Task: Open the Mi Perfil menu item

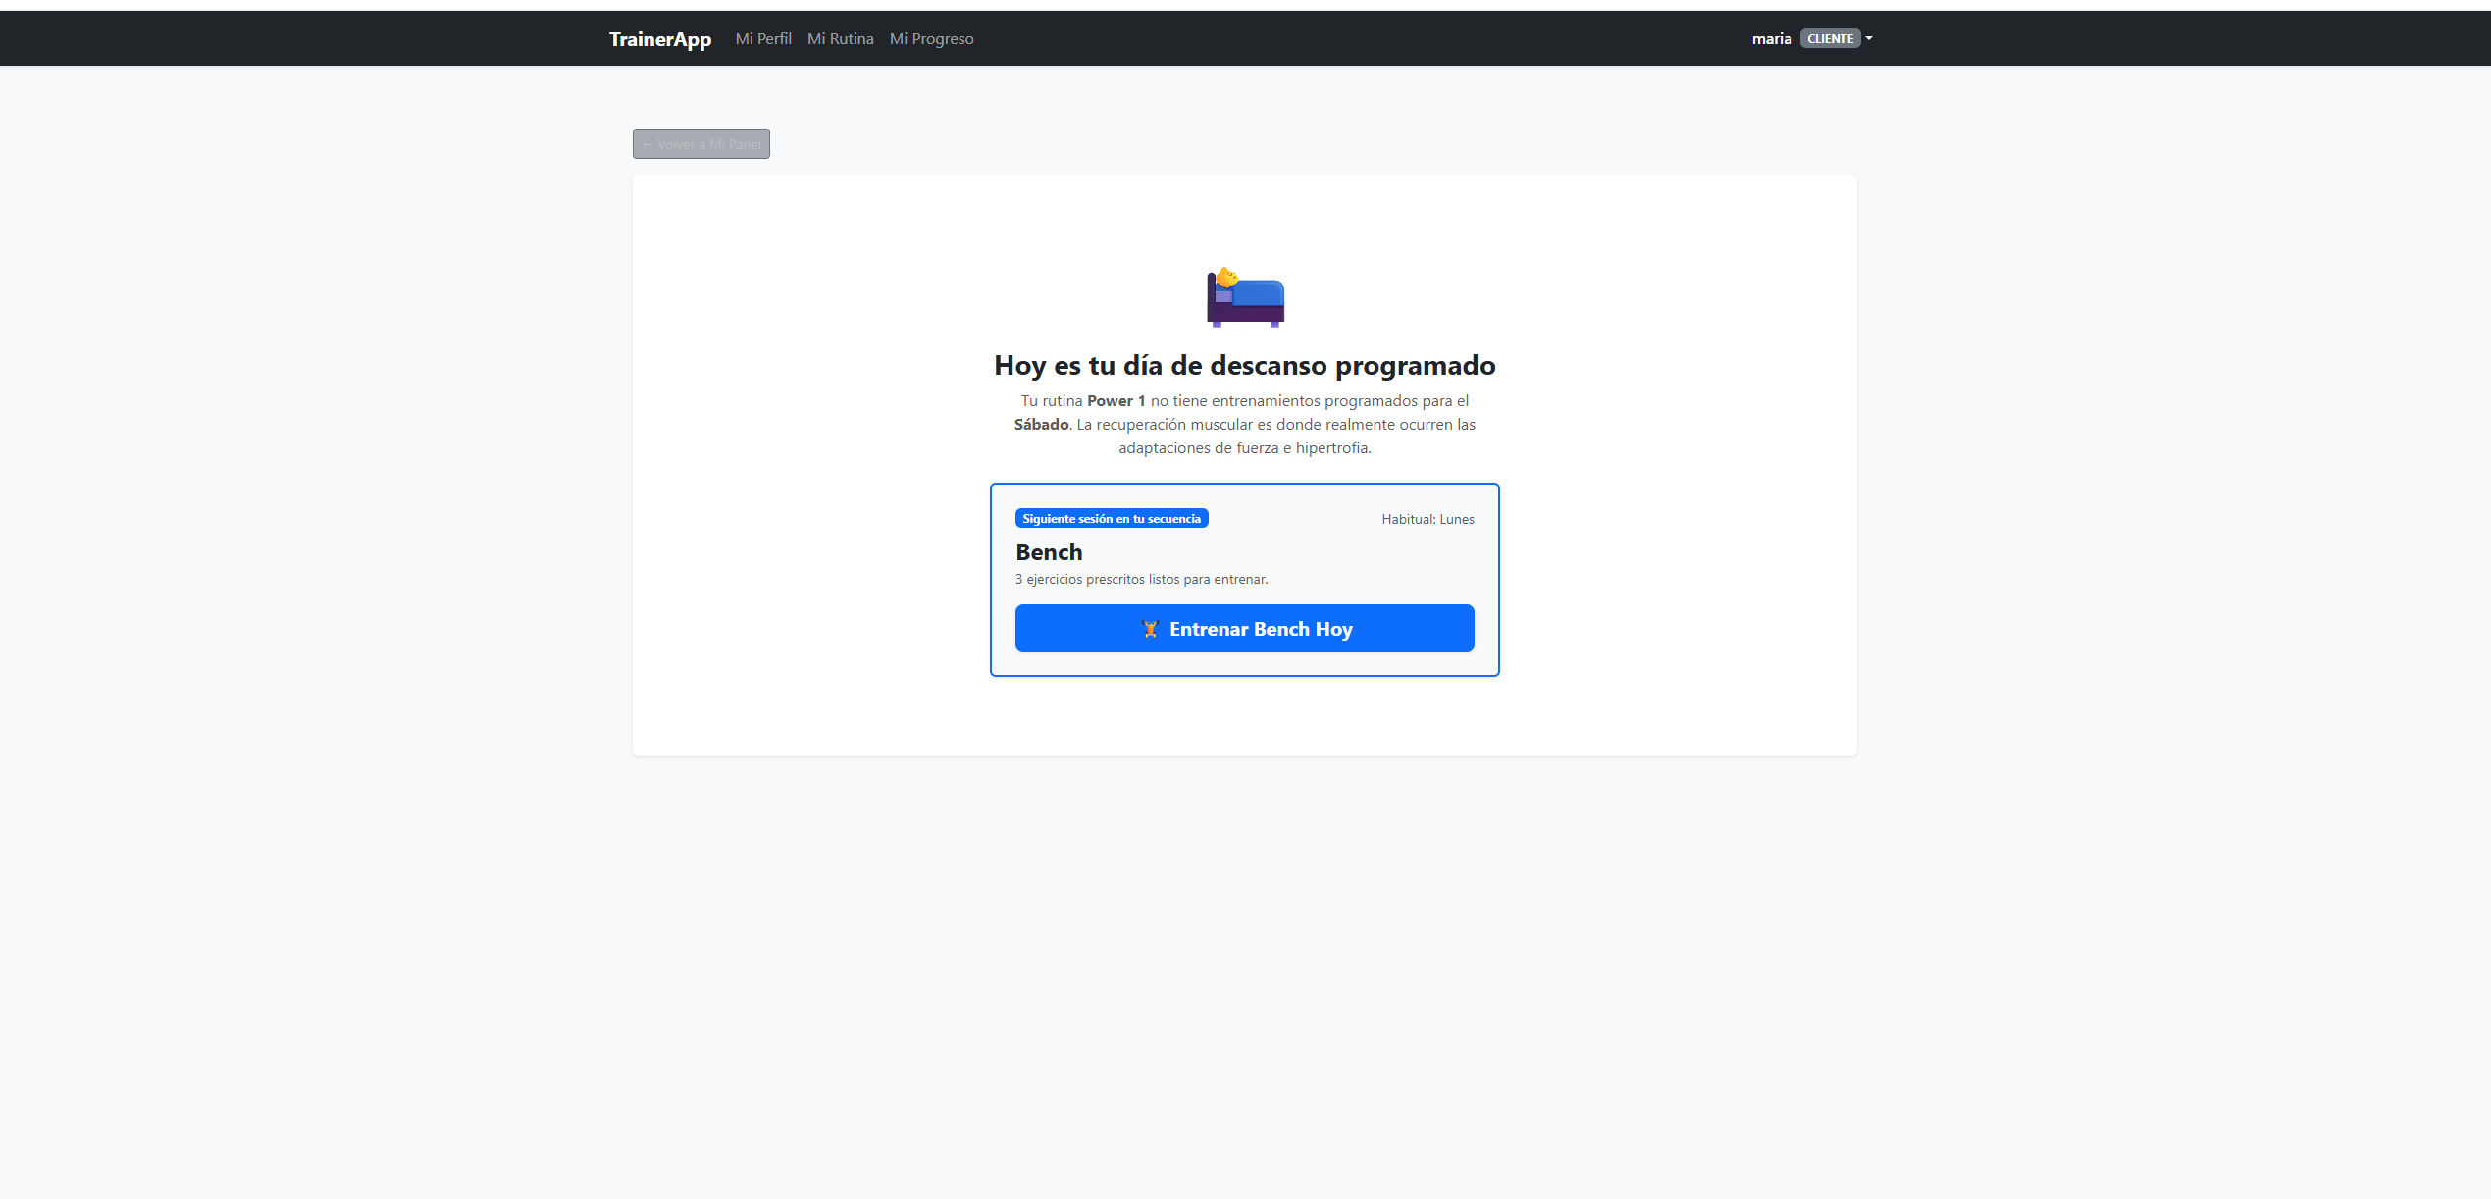Action: [x=763, y=39]
